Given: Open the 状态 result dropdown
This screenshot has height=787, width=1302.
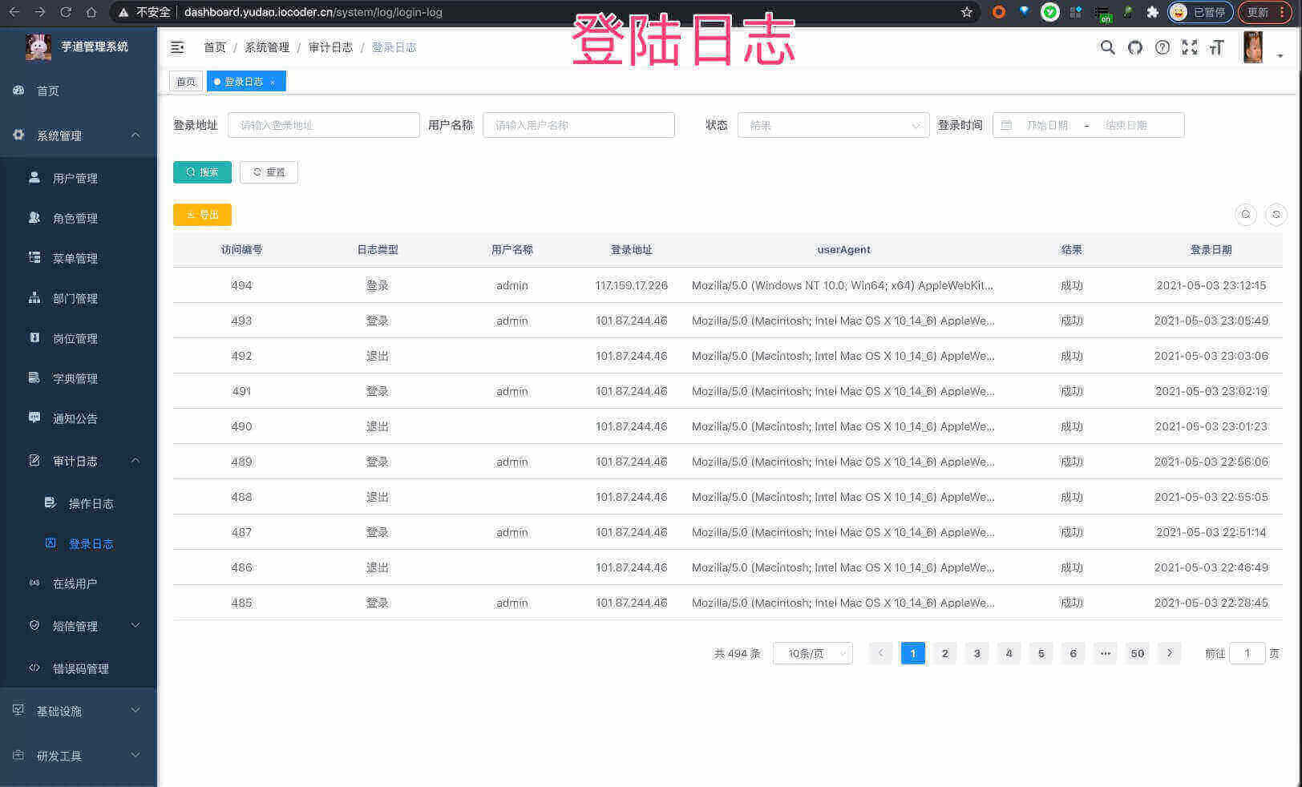Looking at the screenshot, I should coord(833,125).
